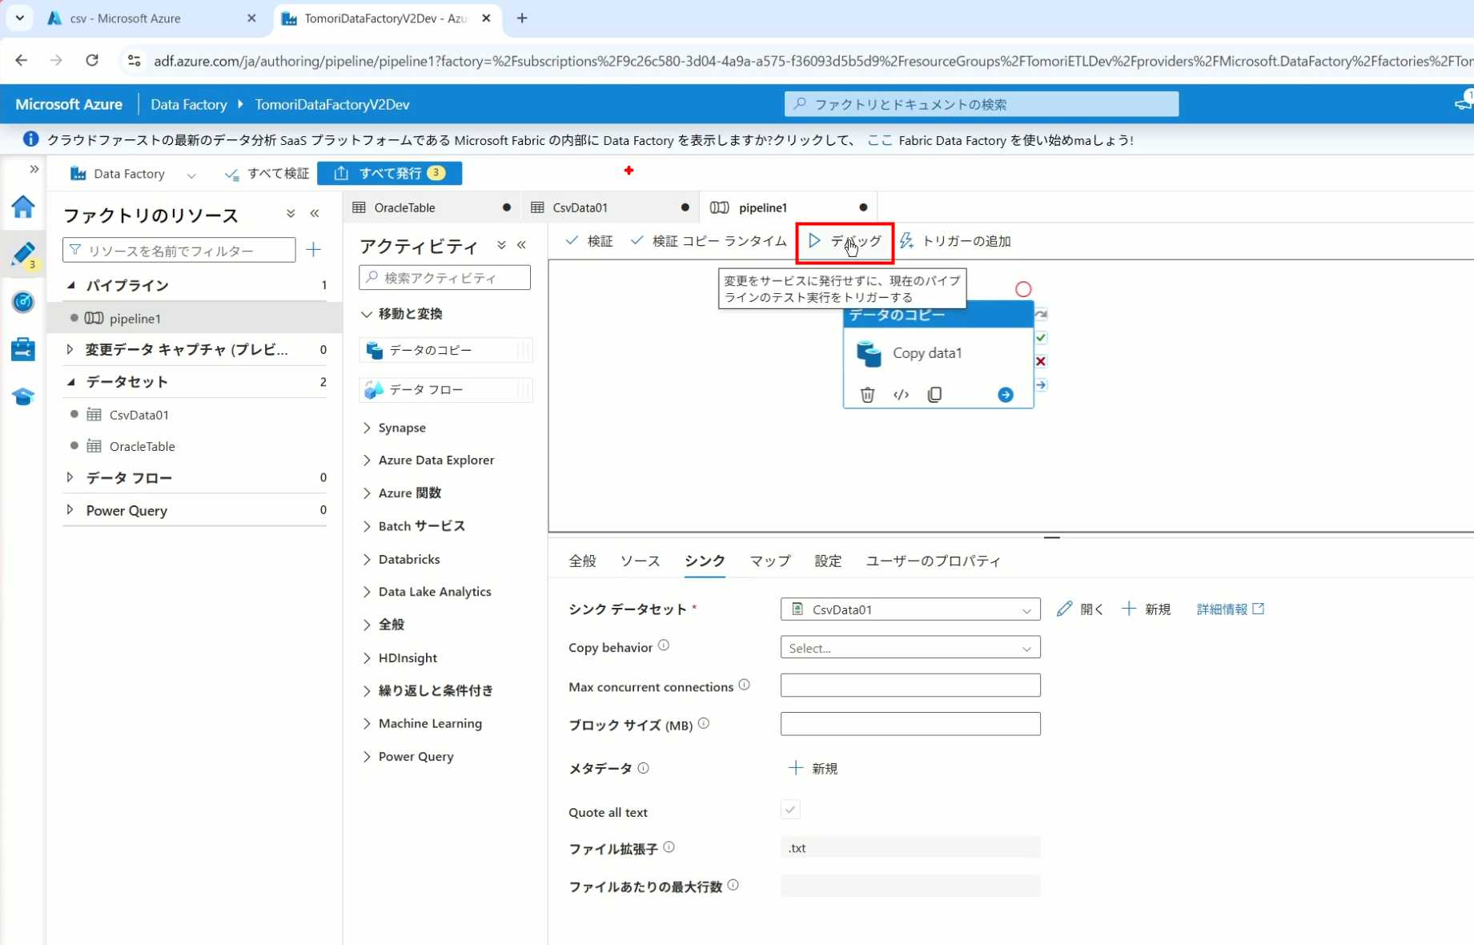Switch to the ソース tab
1474x945 pixels.
pyautogui.click(x=640, y=561)
